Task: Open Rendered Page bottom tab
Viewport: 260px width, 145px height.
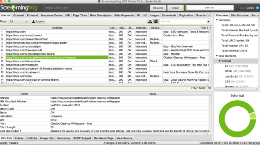Action: tap(104, 138)
